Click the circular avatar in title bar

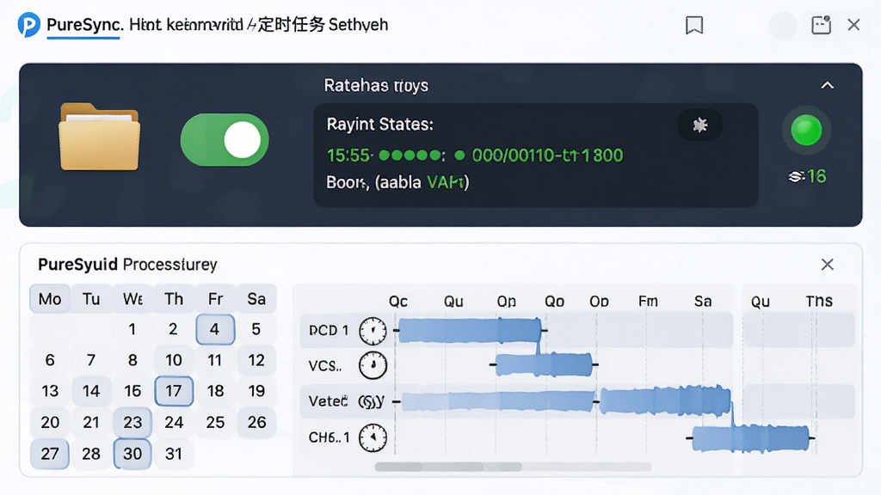(783, 25)
